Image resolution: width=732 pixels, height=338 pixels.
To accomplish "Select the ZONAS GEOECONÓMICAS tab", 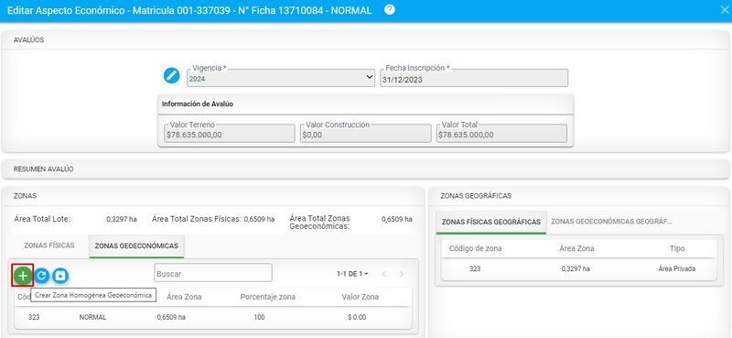I will [x=136, y=245].
